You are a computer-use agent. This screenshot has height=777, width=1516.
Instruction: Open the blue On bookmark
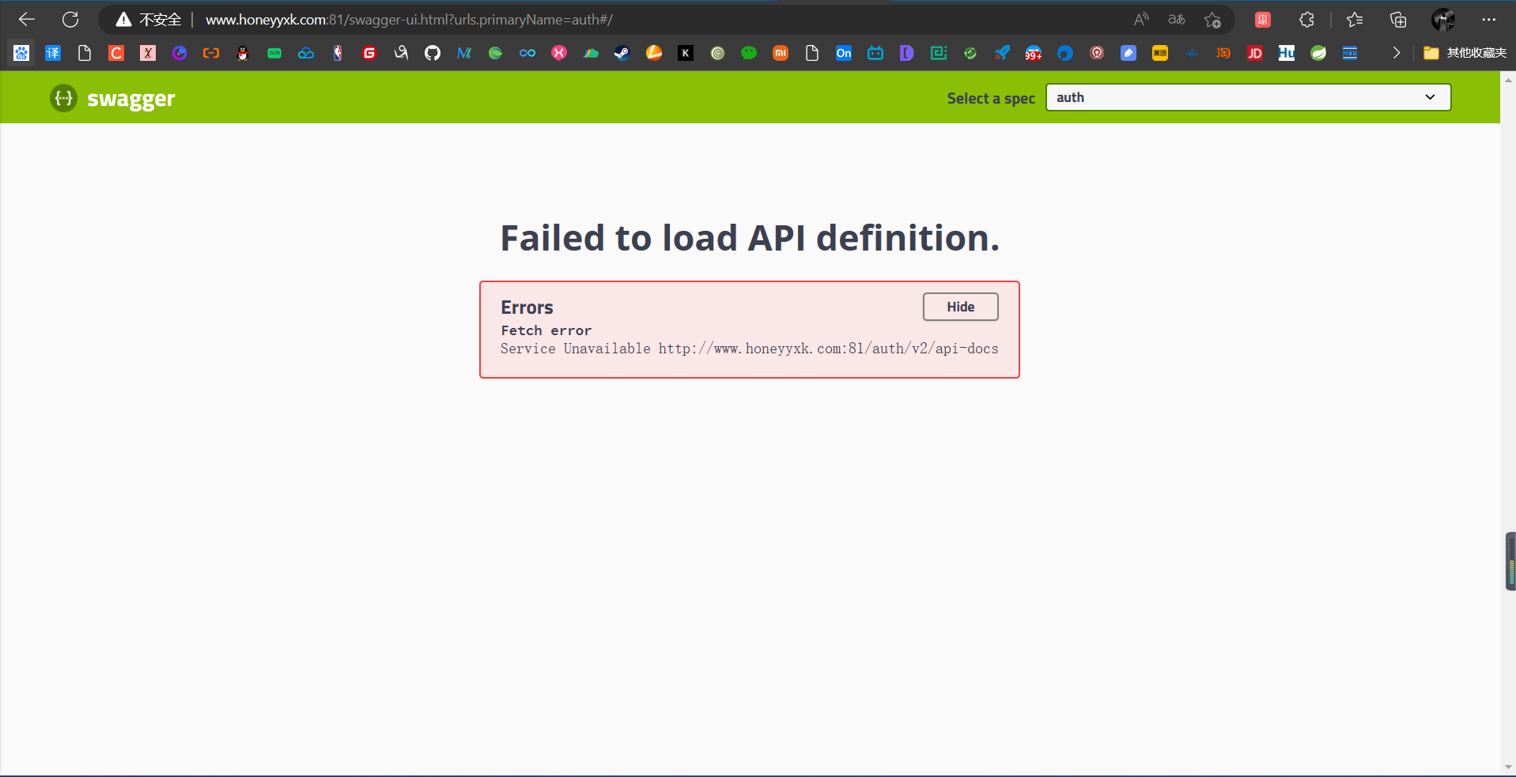[x=844, y=53]
